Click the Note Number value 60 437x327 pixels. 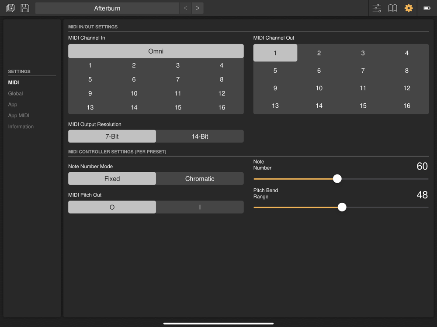(422, 166)
